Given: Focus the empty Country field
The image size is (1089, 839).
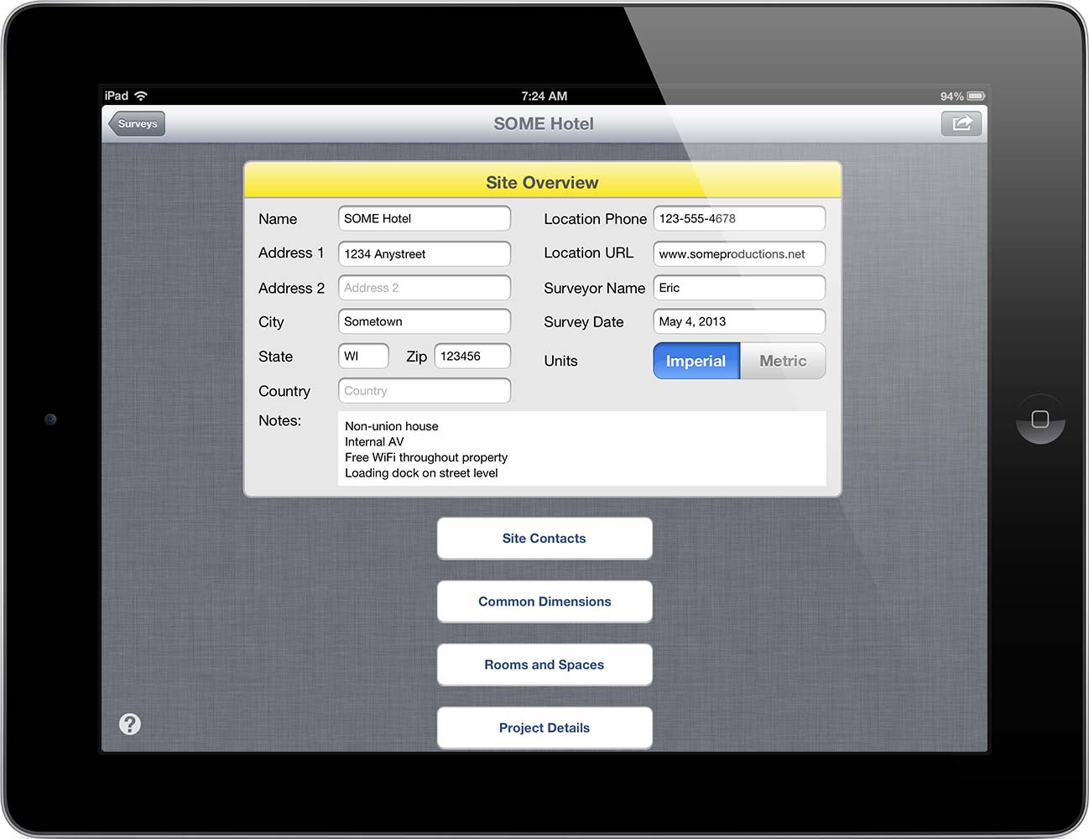Looking at the screenshot, I should pos(425,391).
